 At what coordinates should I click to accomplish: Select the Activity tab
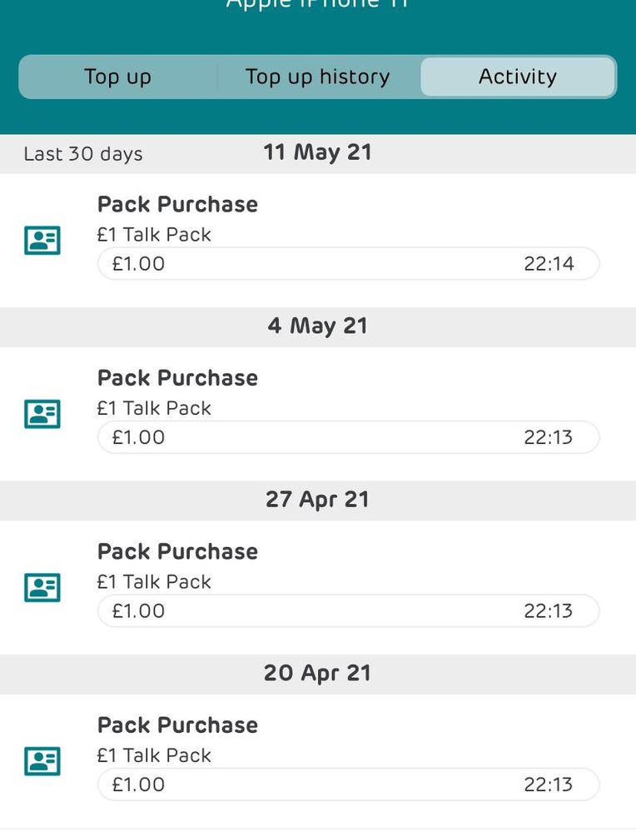(x=518, y=77)
